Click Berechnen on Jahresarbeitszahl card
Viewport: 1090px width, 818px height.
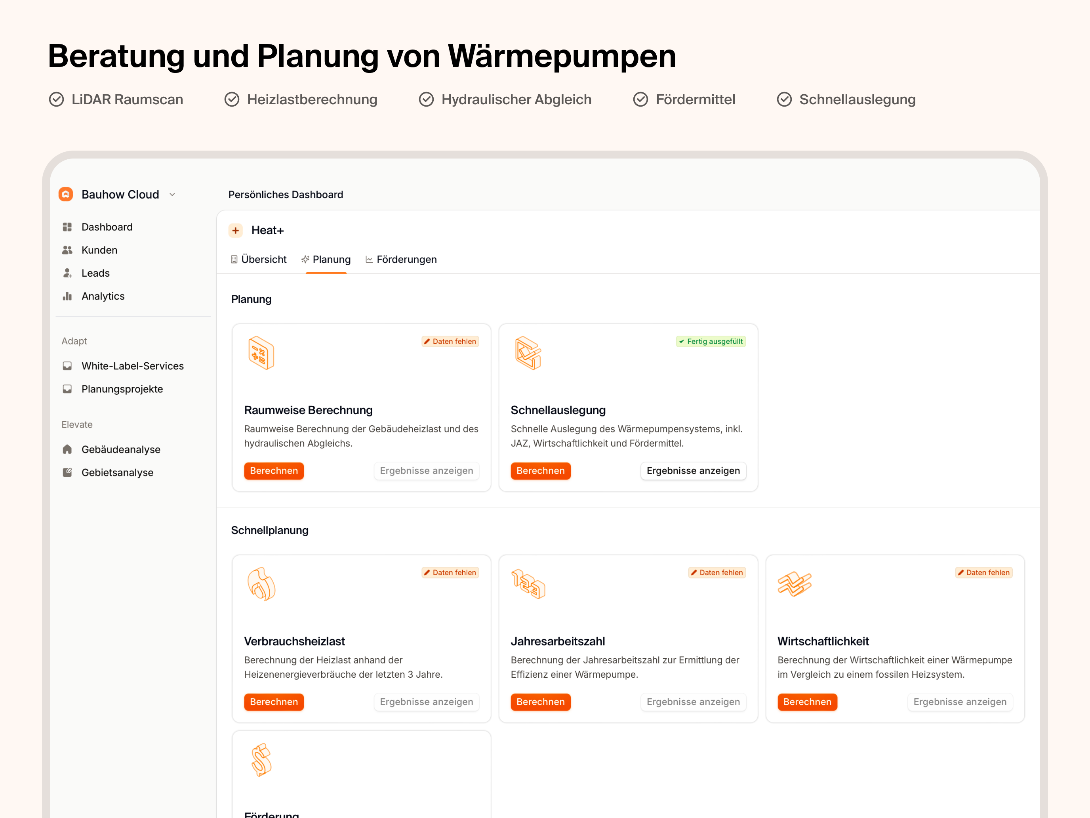pos(541,702)
